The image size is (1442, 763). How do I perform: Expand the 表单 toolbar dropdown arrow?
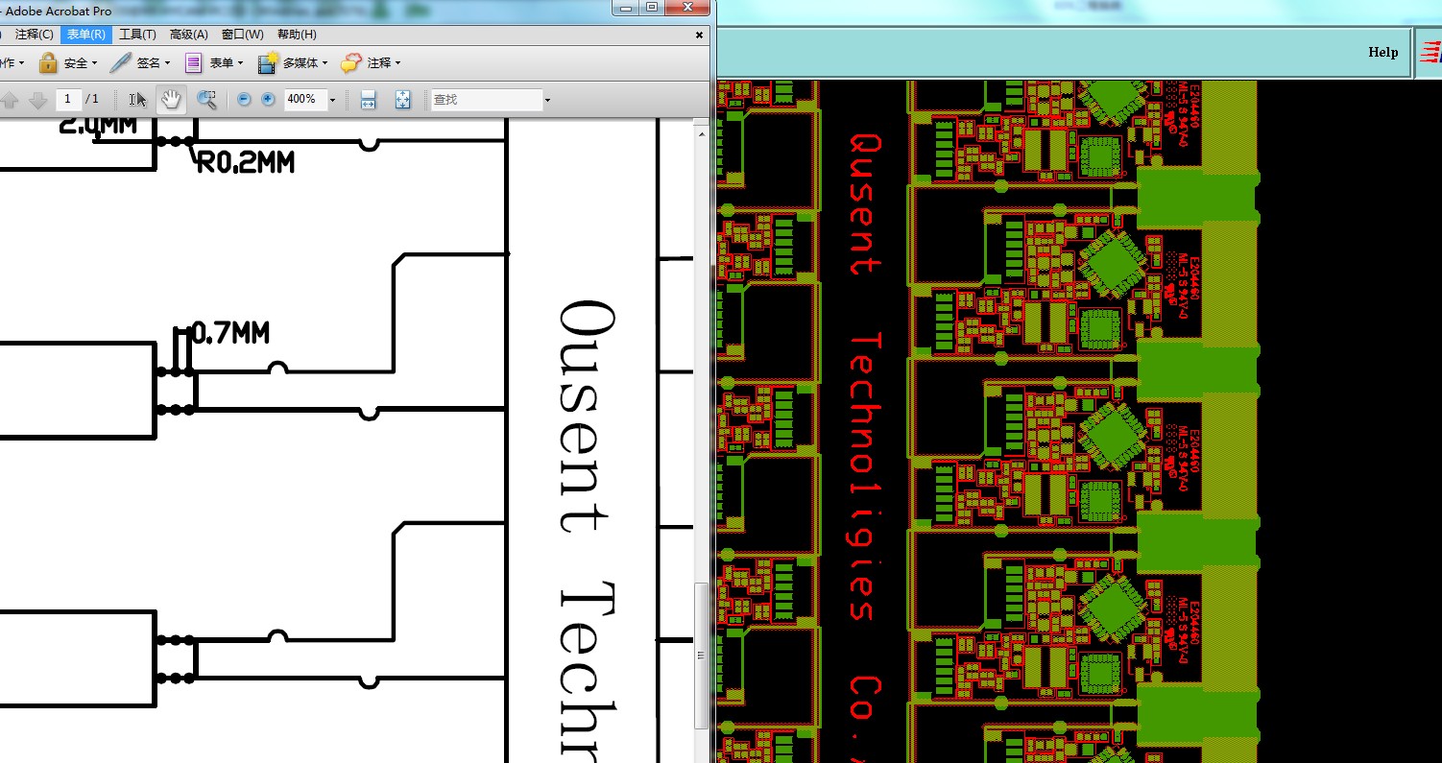click(x=240, y=63)
